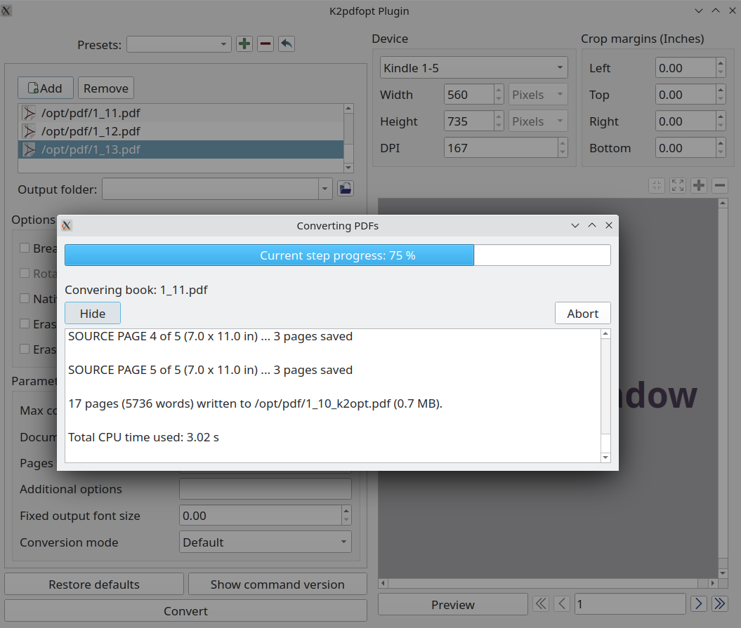741x628 pixels.
Task: Open the Height units Pixels dropdown
Action: 538,121
